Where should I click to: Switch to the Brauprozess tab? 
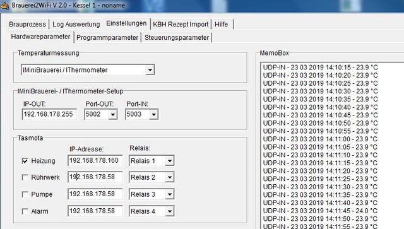(27, 25)
